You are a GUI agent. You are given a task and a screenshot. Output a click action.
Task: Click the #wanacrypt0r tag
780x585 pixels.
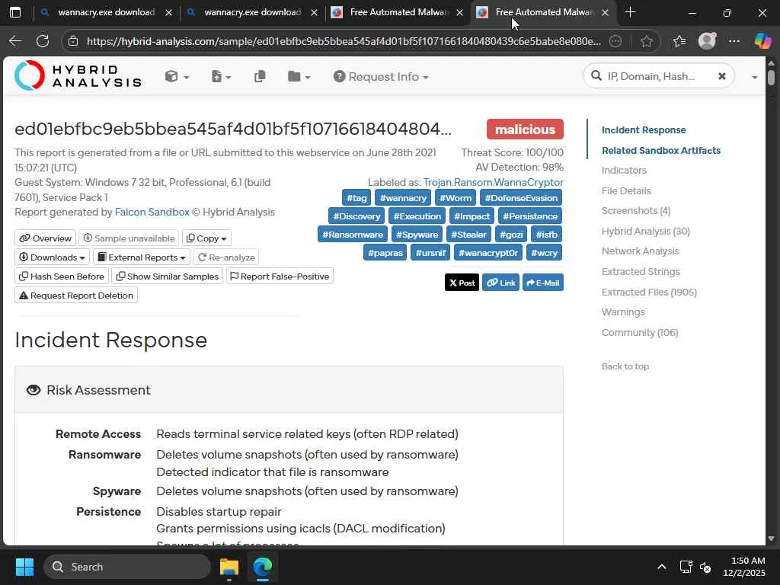point(488,253)
